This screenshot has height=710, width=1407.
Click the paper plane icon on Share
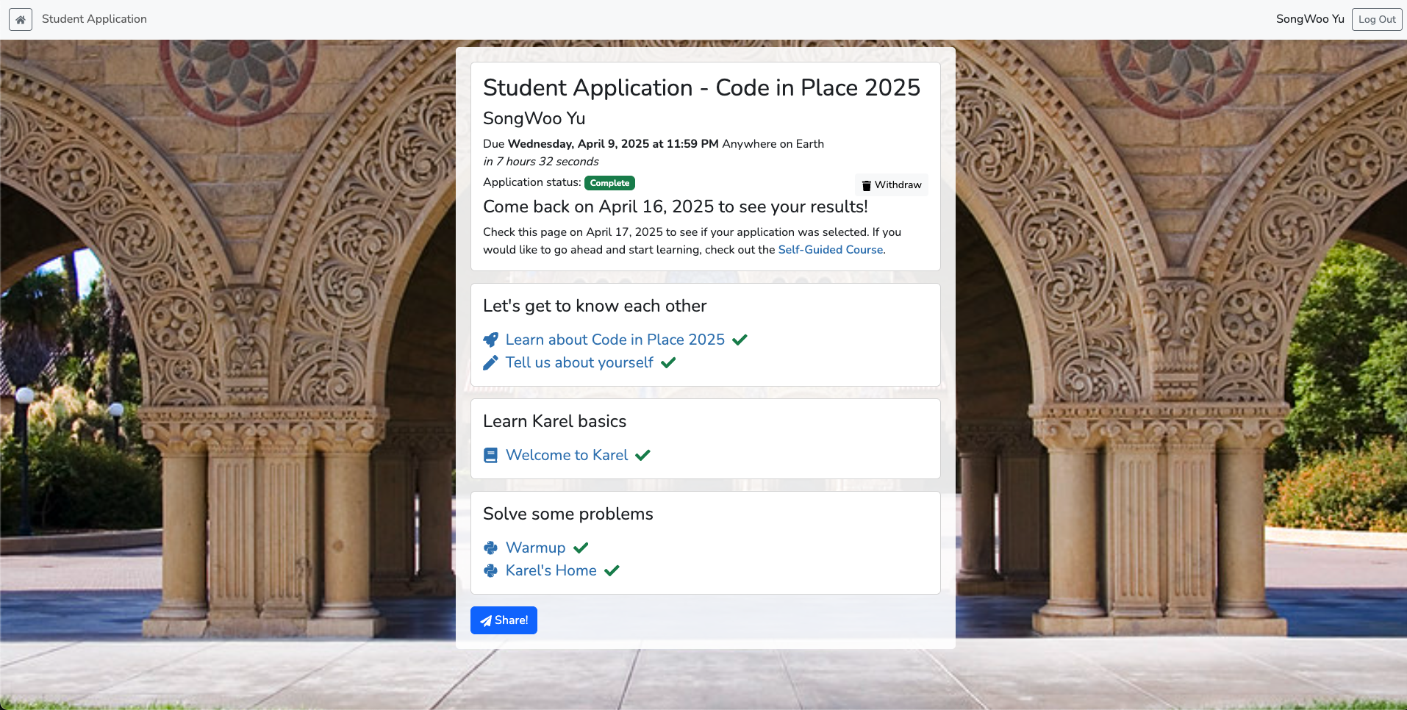pyautogui.click(x=486, y=621)
